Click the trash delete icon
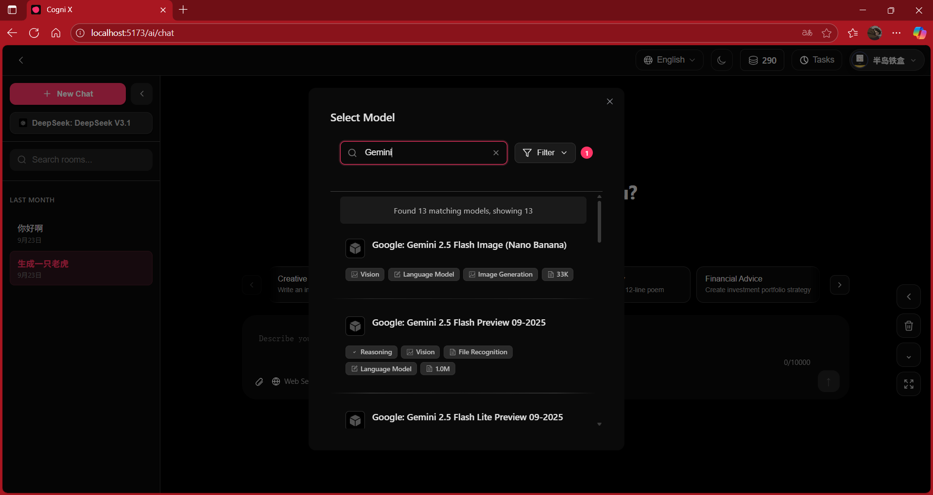 [x=908, y=326]
